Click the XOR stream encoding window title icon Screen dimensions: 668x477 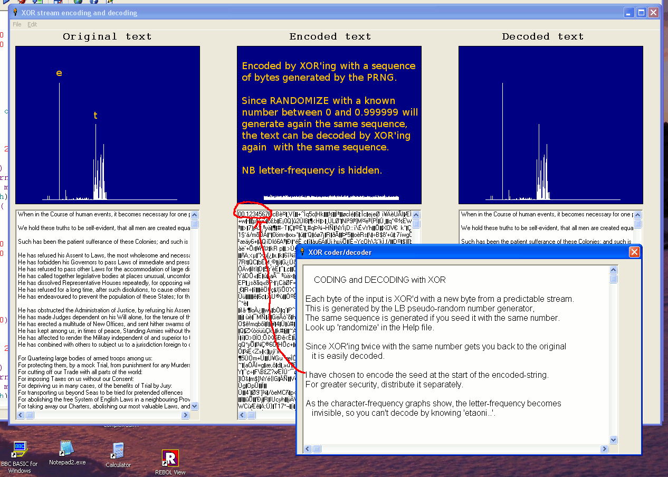coord(16,13)
